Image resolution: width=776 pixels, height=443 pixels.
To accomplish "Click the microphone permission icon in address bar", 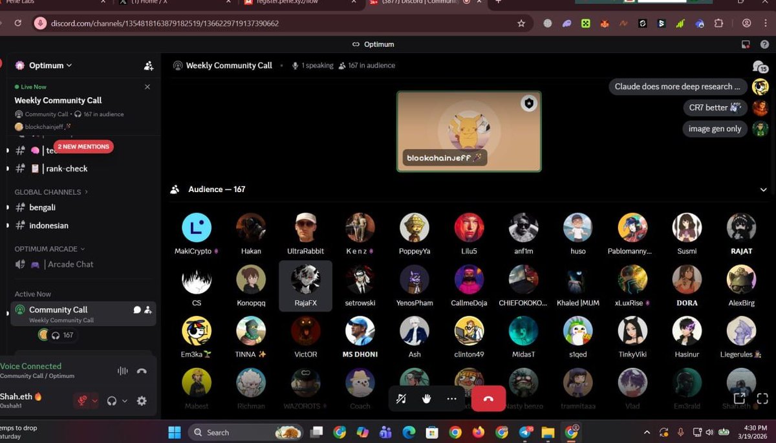I will click(40, 23).
